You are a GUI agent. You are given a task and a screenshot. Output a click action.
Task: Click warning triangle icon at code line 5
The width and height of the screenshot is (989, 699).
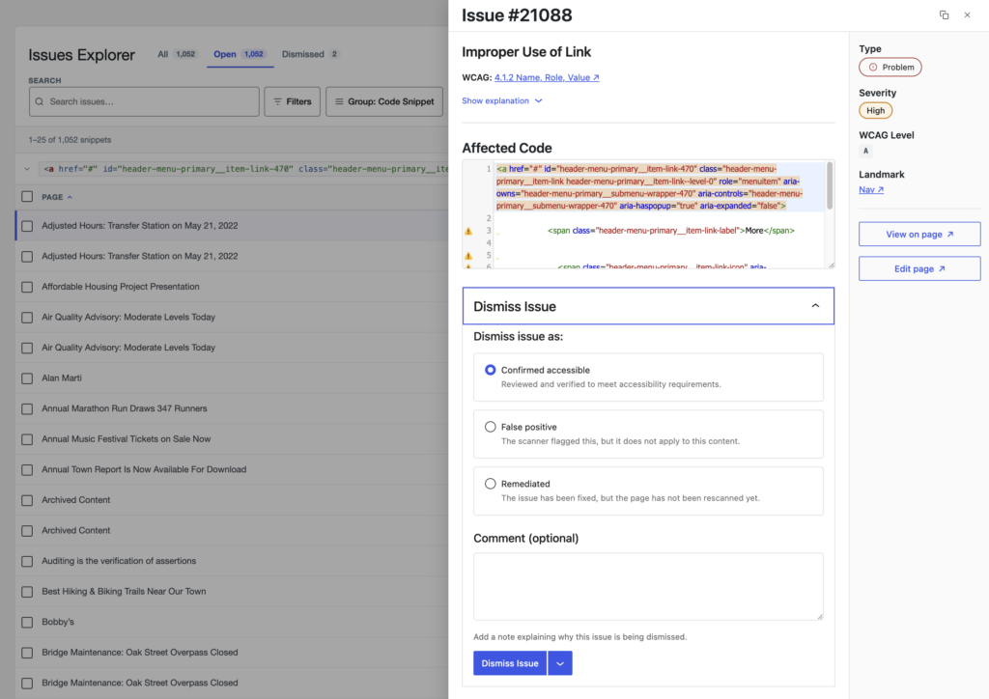tap(468, 256)
